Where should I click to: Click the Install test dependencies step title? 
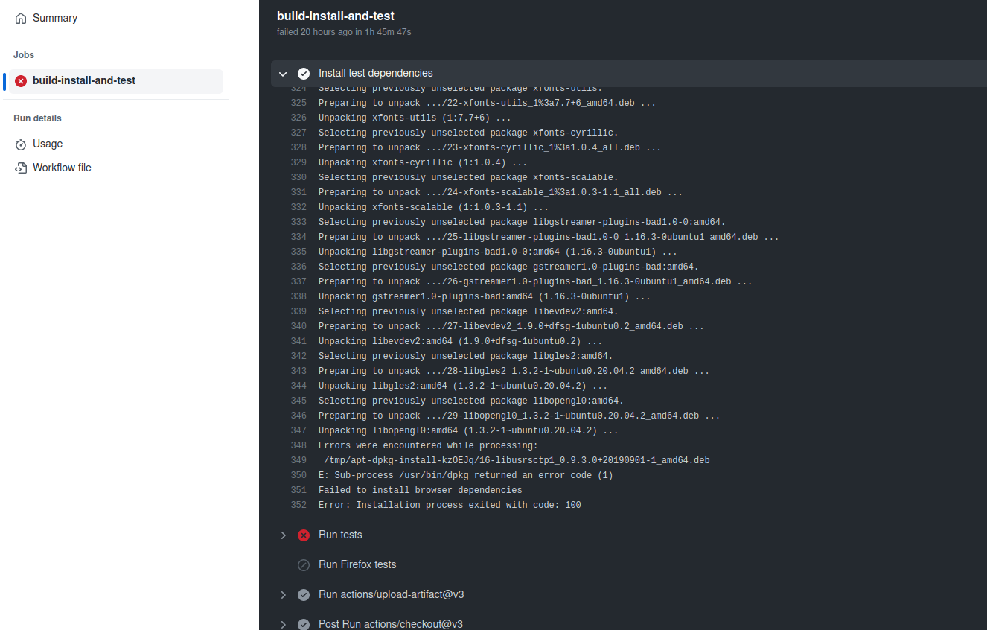[x=376, y=73]
